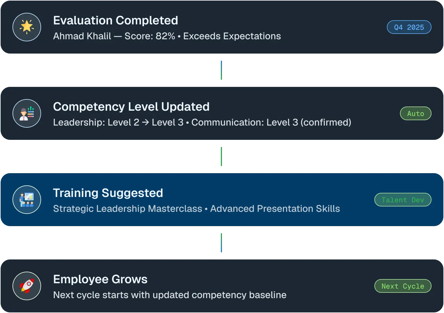The height and width of the screenshot is (313, 444).
Task: Click the star icon for Evaluation Completed
Action: (x=27, y=27)
